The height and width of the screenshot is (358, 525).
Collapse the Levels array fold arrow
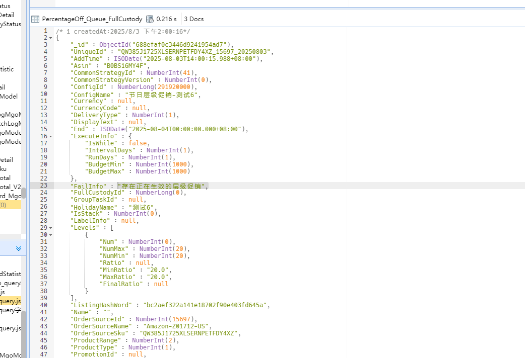pyautogui.click(x=50, y=228)
